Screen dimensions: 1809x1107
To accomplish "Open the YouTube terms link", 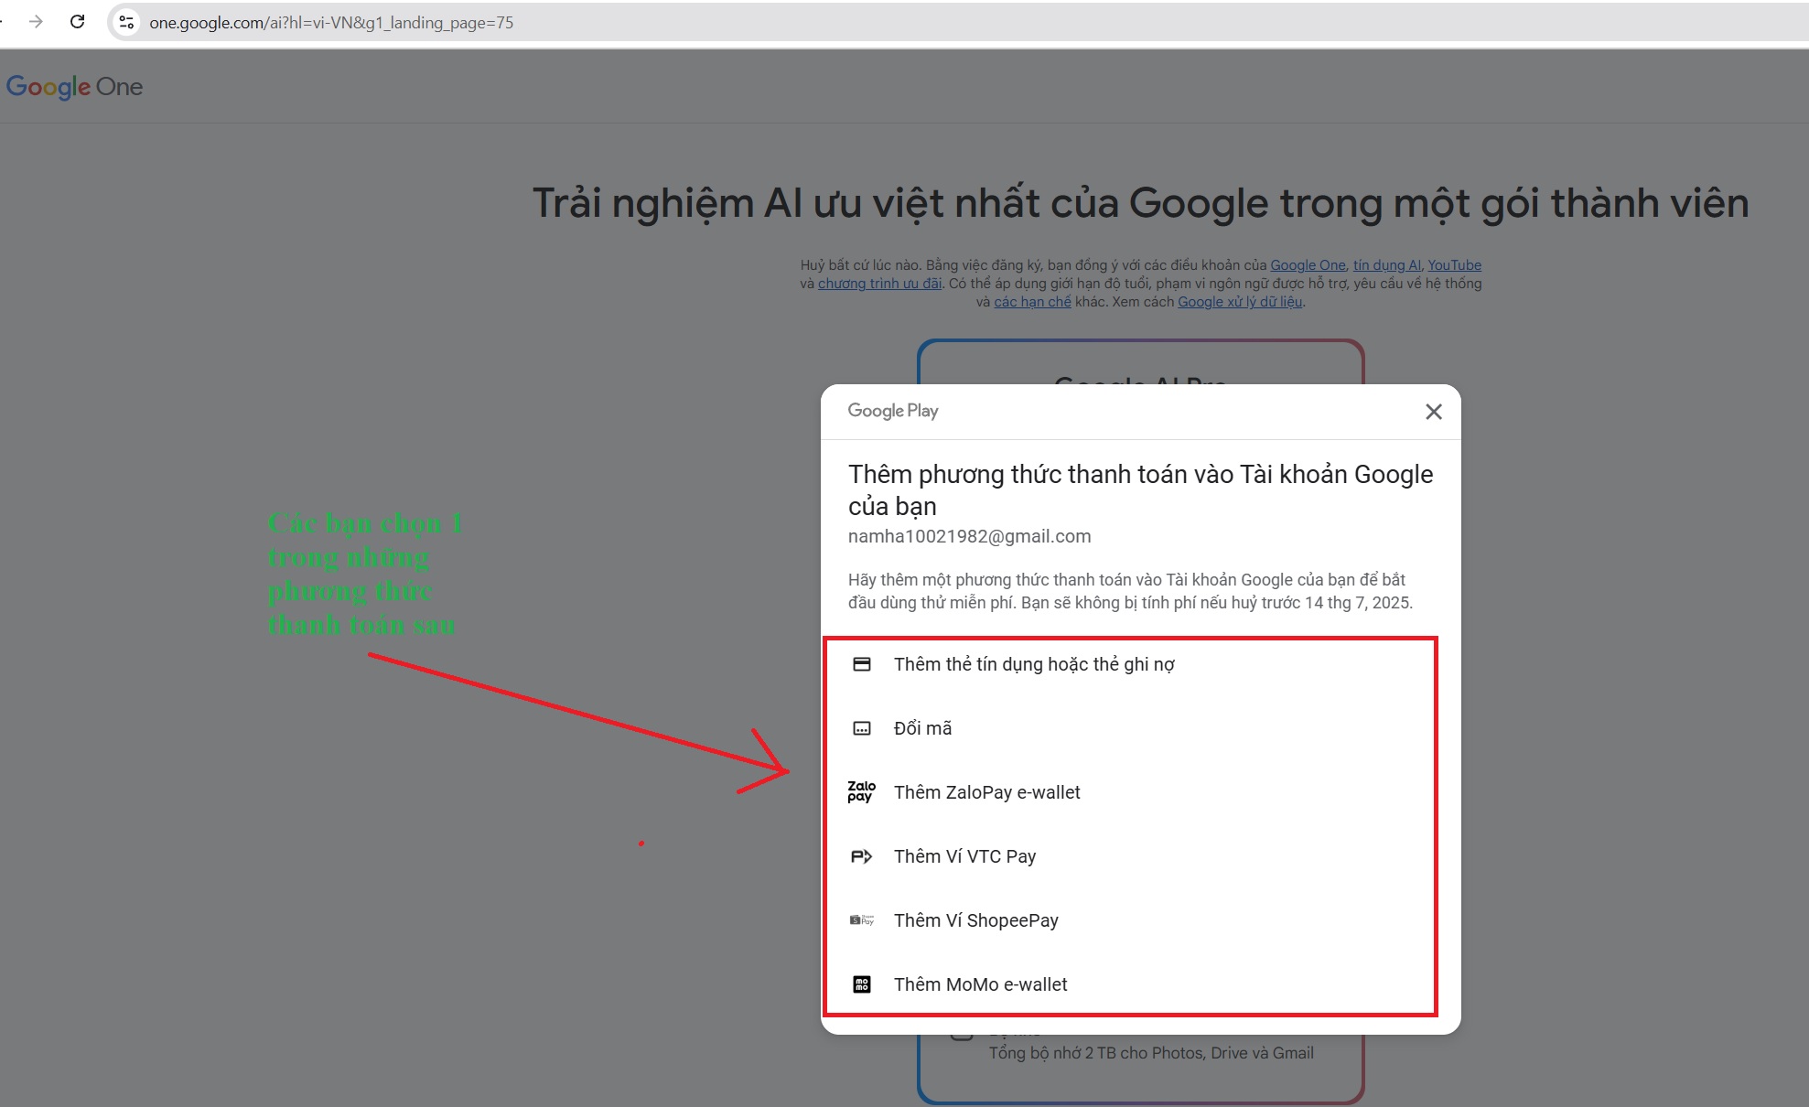I will tap(1454, 265).
